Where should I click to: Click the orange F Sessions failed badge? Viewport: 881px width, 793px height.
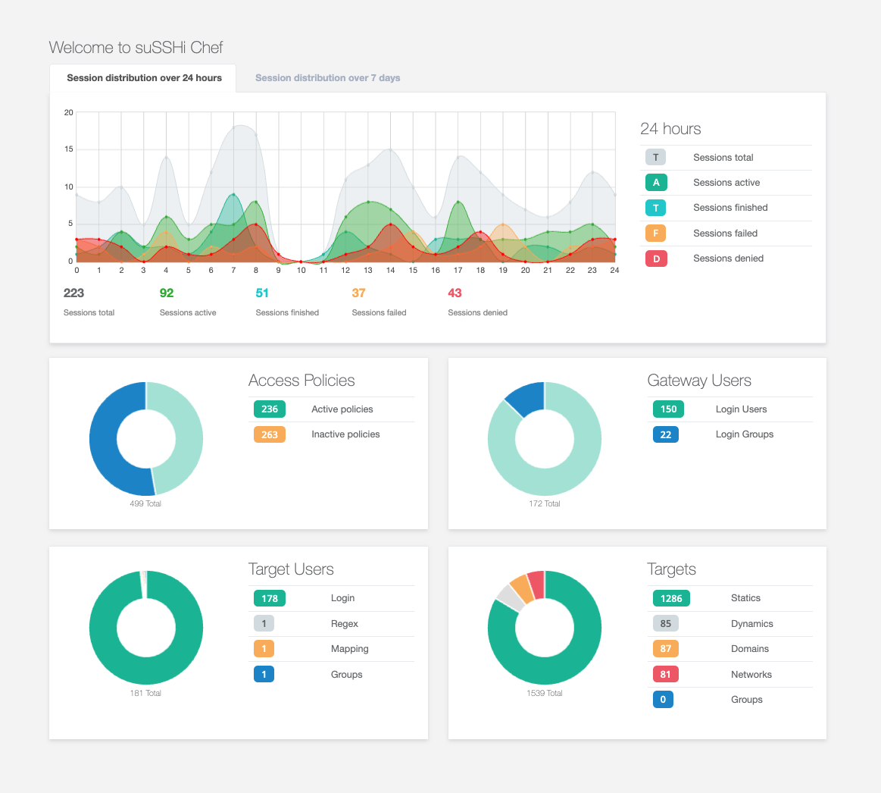pos(655,233)
